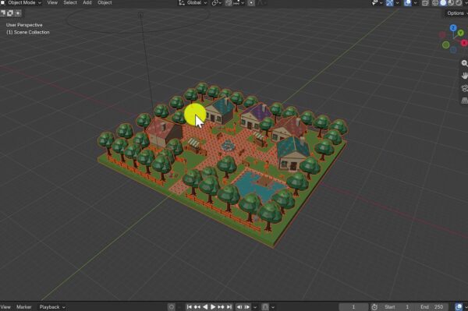This screenshot has height=311, width=468.
Task: Toggle X-Ray mode
Action: (425, 3)
